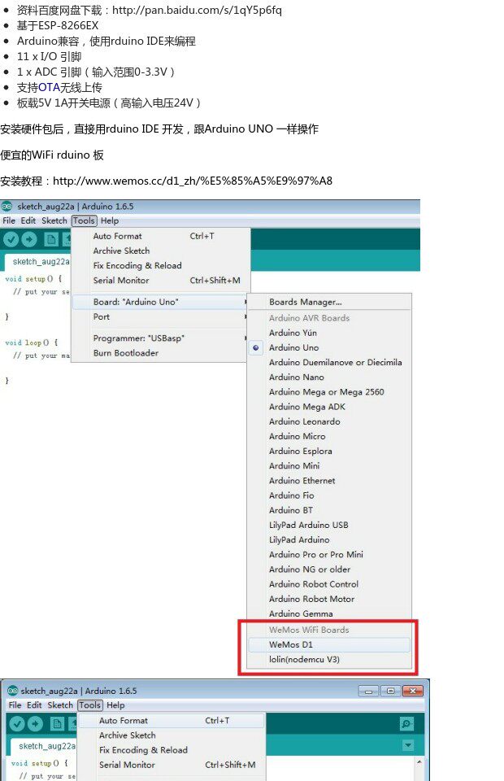Select Arduino NG or older board

329,569
